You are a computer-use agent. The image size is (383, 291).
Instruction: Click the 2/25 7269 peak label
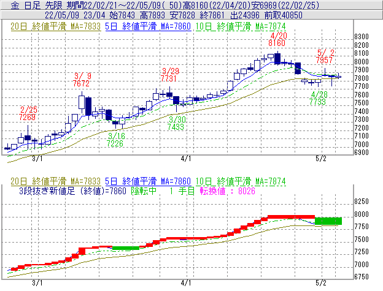pos(28,113)
